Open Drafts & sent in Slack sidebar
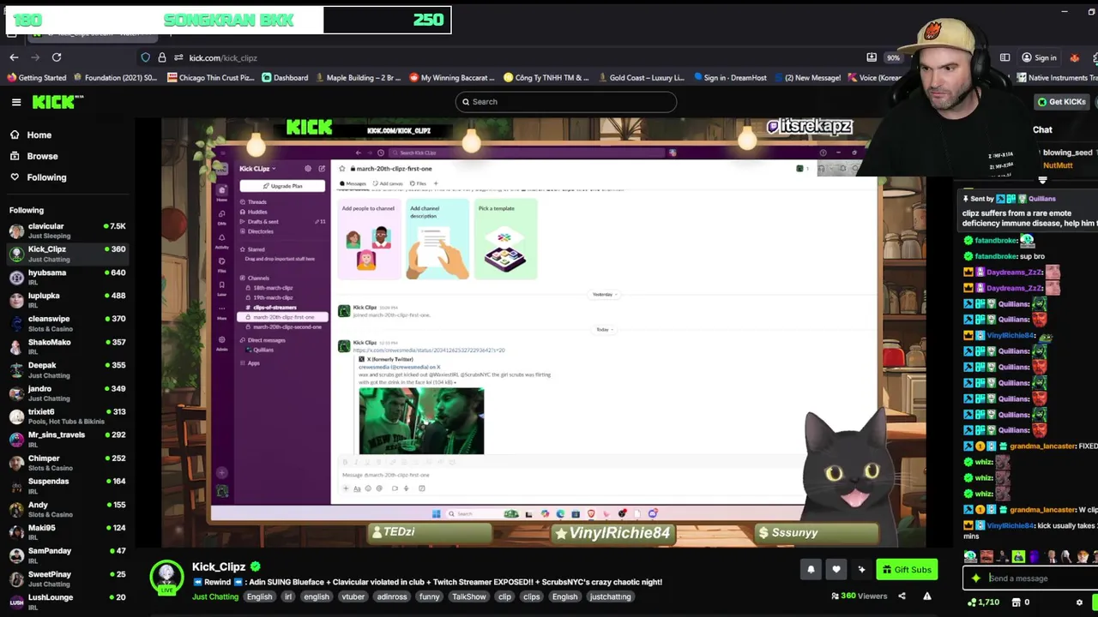The image size is (1098, 617). (x=262, y=222)
